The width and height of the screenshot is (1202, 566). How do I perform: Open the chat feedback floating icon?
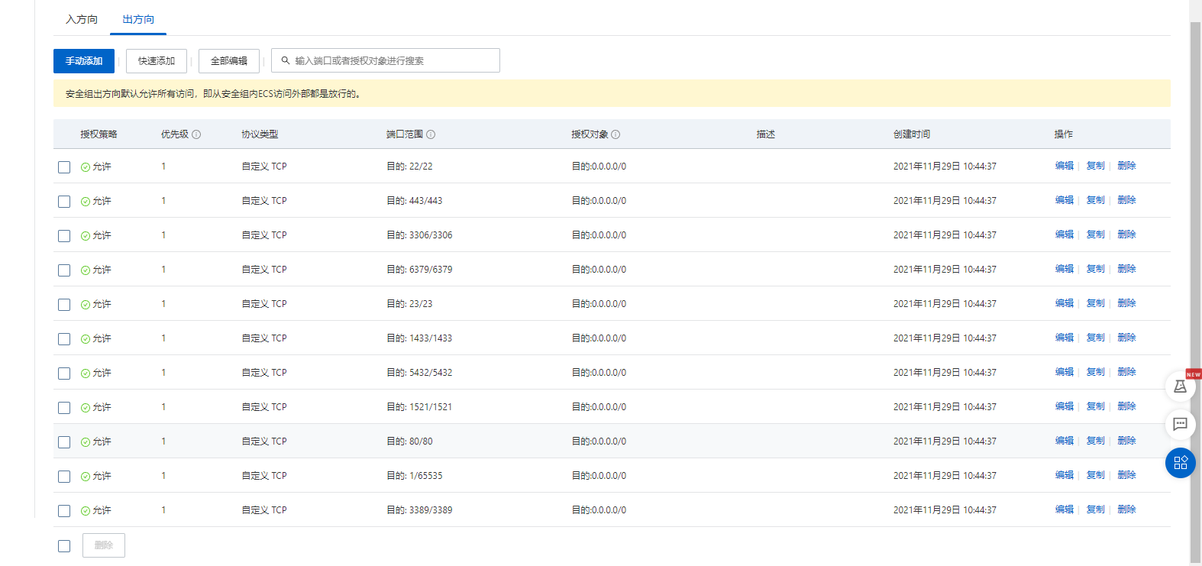tap(1180, 424)
